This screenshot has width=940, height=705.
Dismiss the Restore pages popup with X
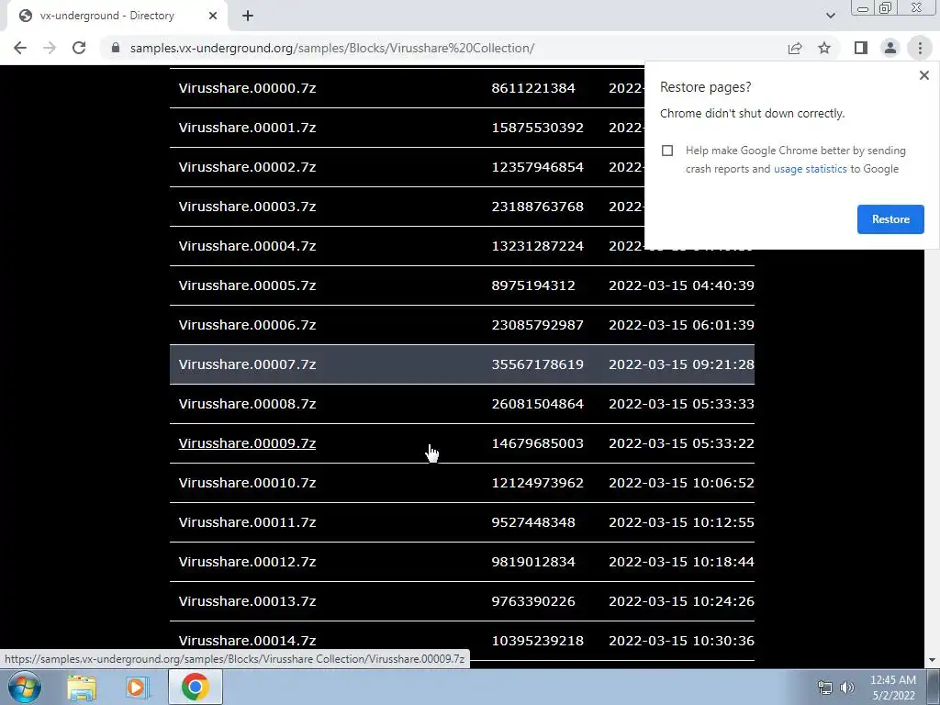923,75
